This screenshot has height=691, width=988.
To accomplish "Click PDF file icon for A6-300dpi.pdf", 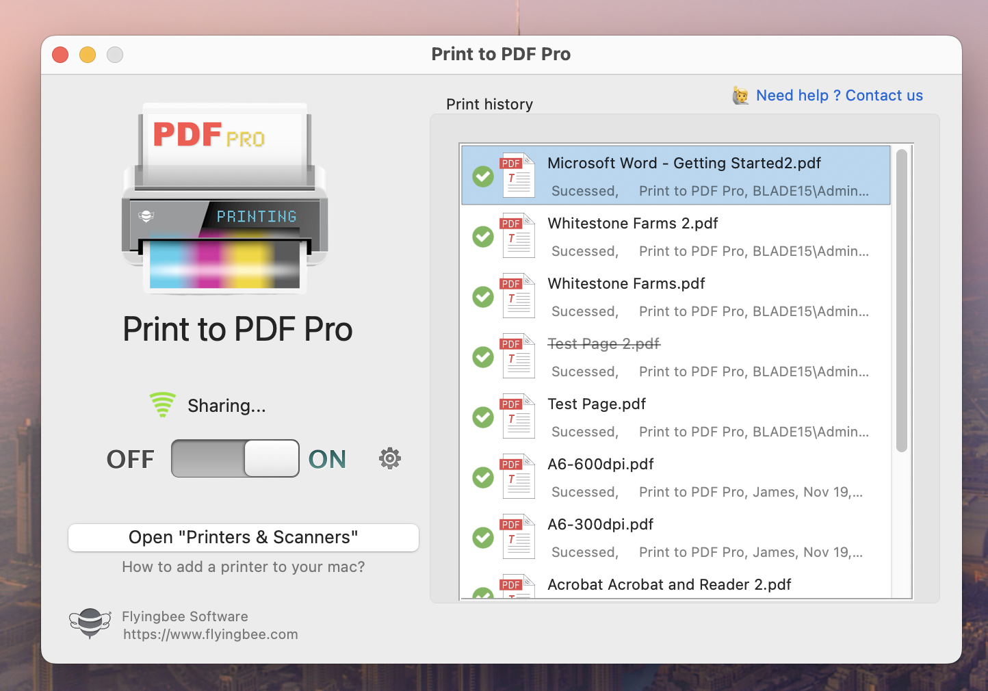I will [517, 536].
